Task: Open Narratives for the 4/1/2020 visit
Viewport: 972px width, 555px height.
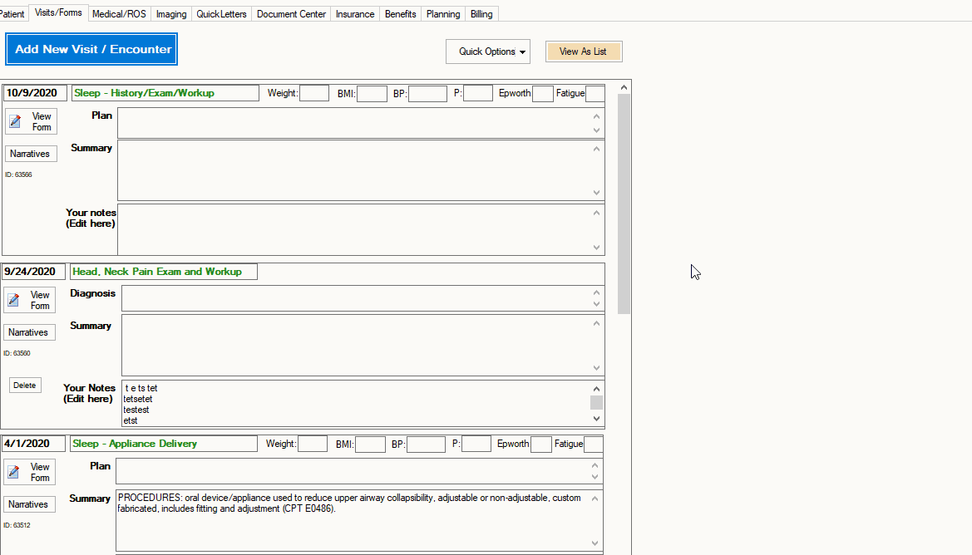Action: tap(29, 504)
